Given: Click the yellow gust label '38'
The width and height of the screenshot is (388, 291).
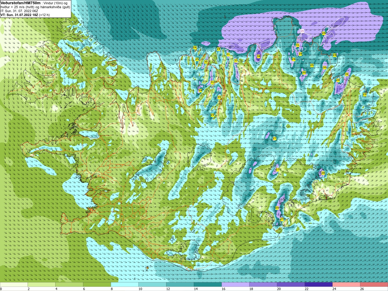Looking at the screenshot, I should [x=259, y=56].
